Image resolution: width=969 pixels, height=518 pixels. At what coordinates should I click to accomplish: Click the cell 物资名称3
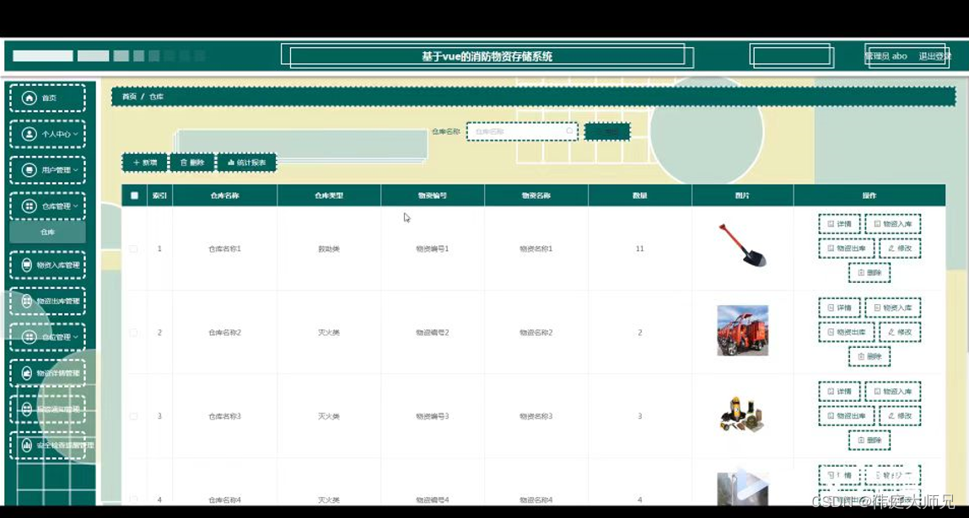coord(536,416)
